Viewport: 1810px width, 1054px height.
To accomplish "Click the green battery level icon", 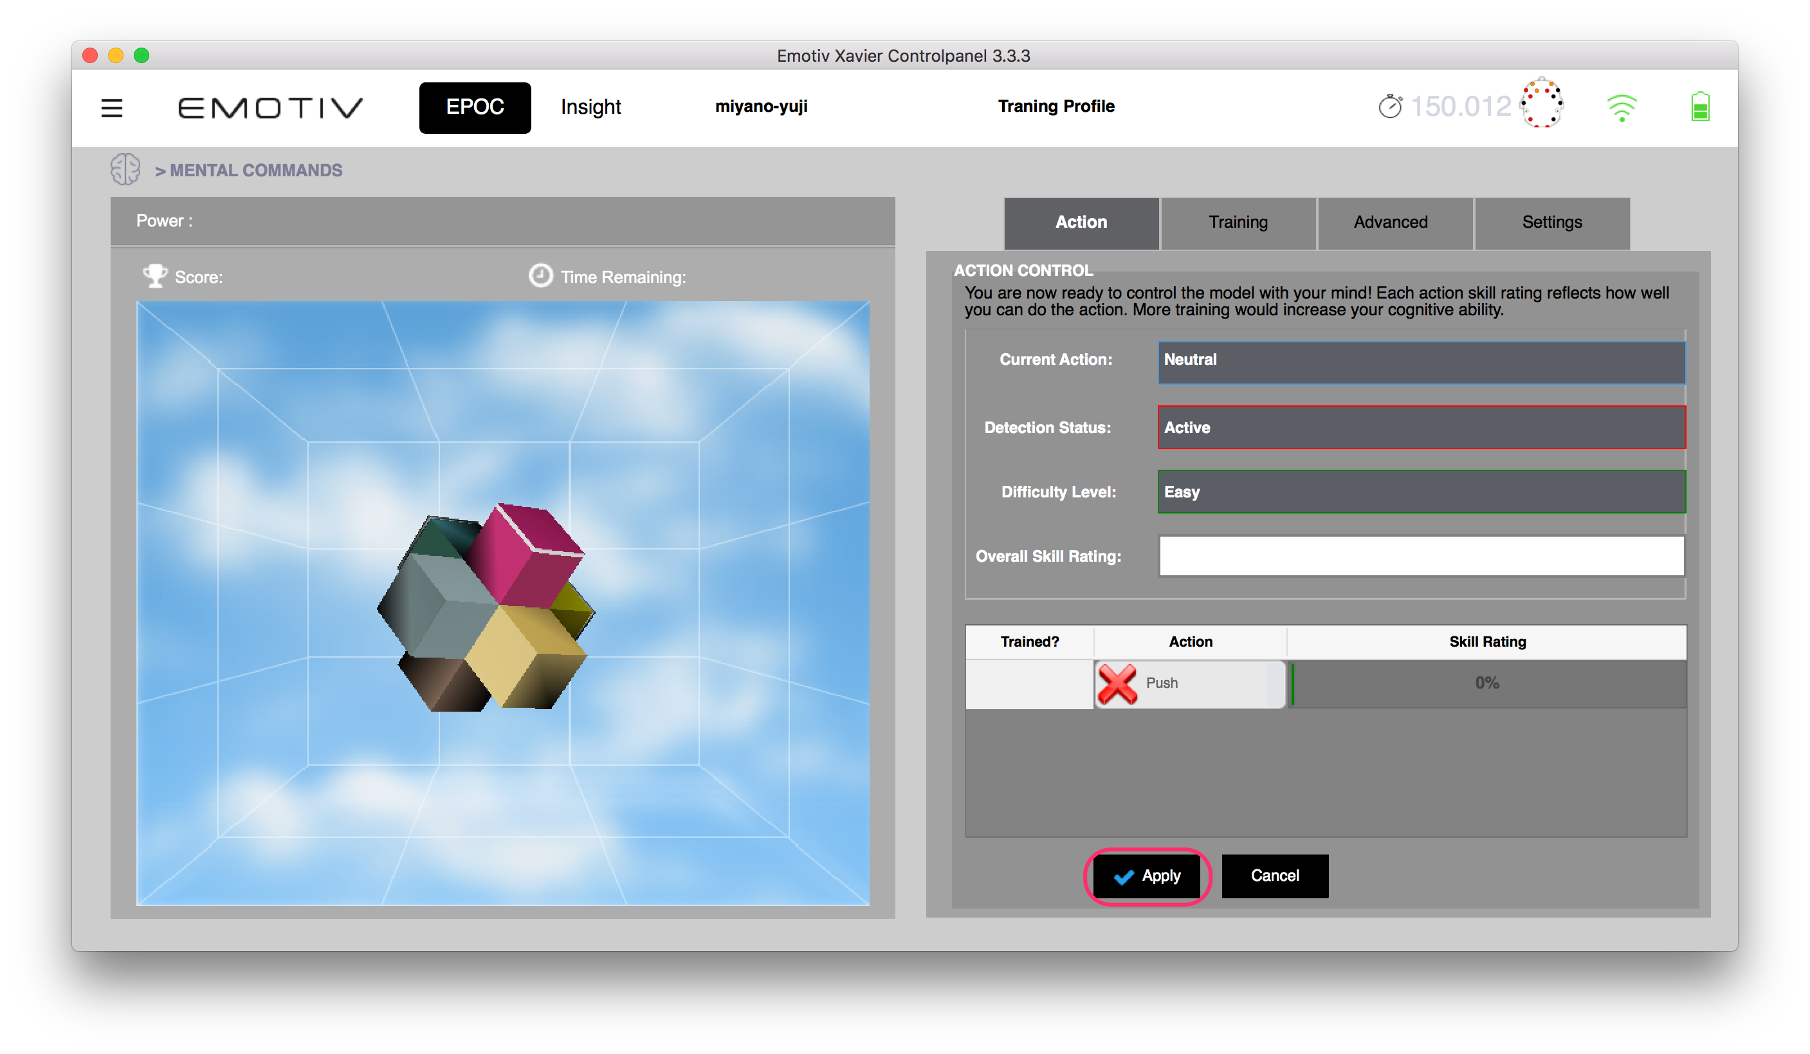I will [1699, 107].
